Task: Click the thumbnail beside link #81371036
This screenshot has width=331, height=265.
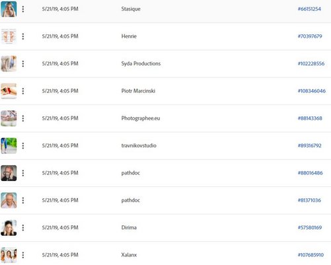Action: pos(9,200)
